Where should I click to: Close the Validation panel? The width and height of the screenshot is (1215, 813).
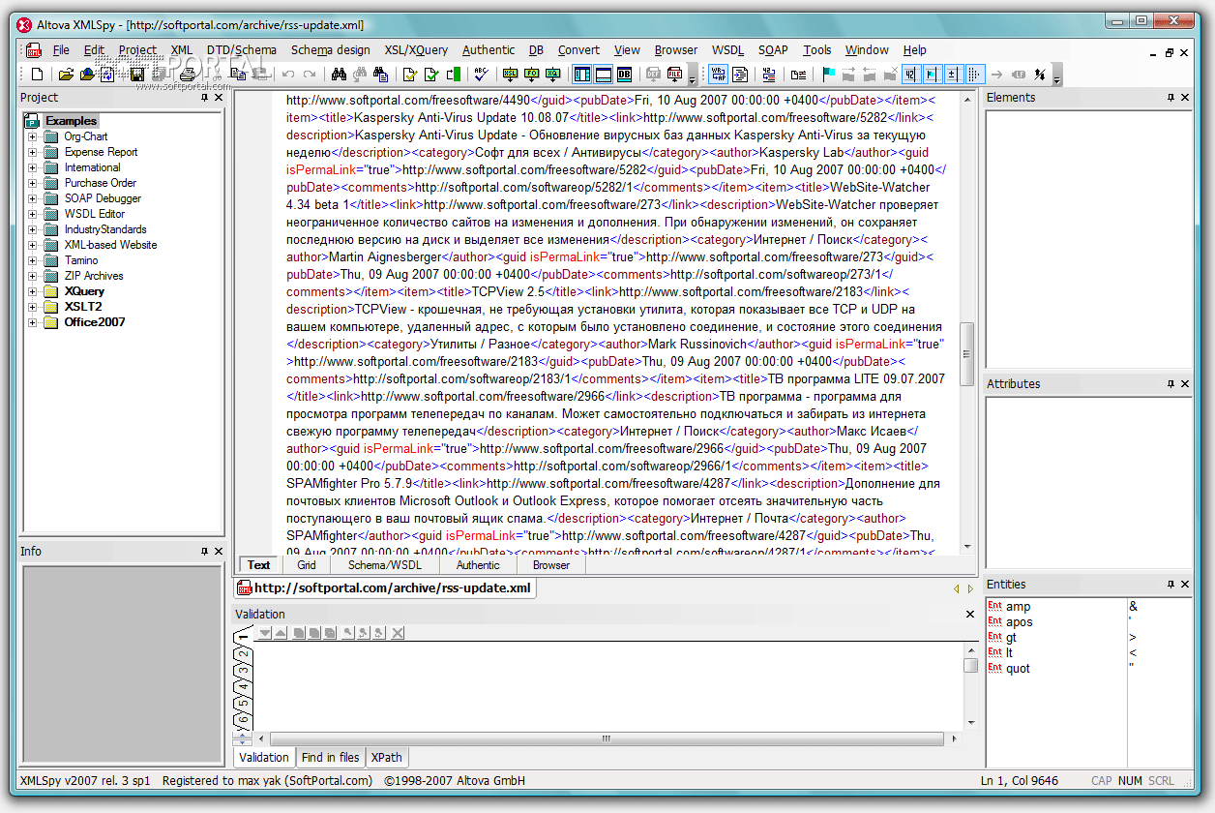click(970, 614)
